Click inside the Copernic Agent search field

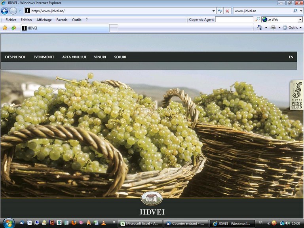(x=234, y=19)
